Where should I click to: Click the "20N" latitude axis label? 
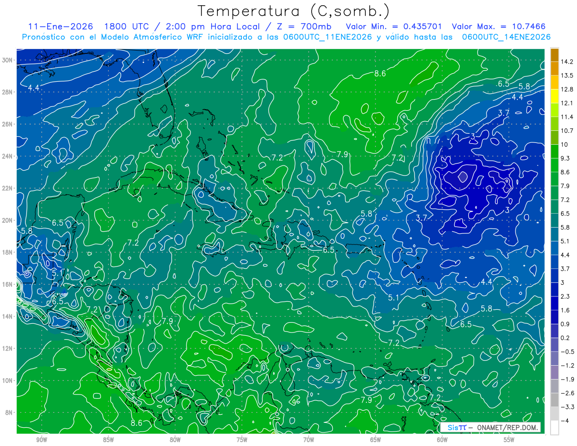[x=8, y=220]
